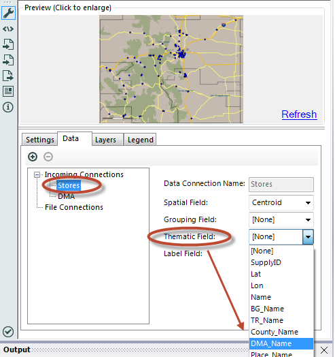Click the minus remove connection icon
The width and height of the screenshot is (335, 357).
coord(48,157)
